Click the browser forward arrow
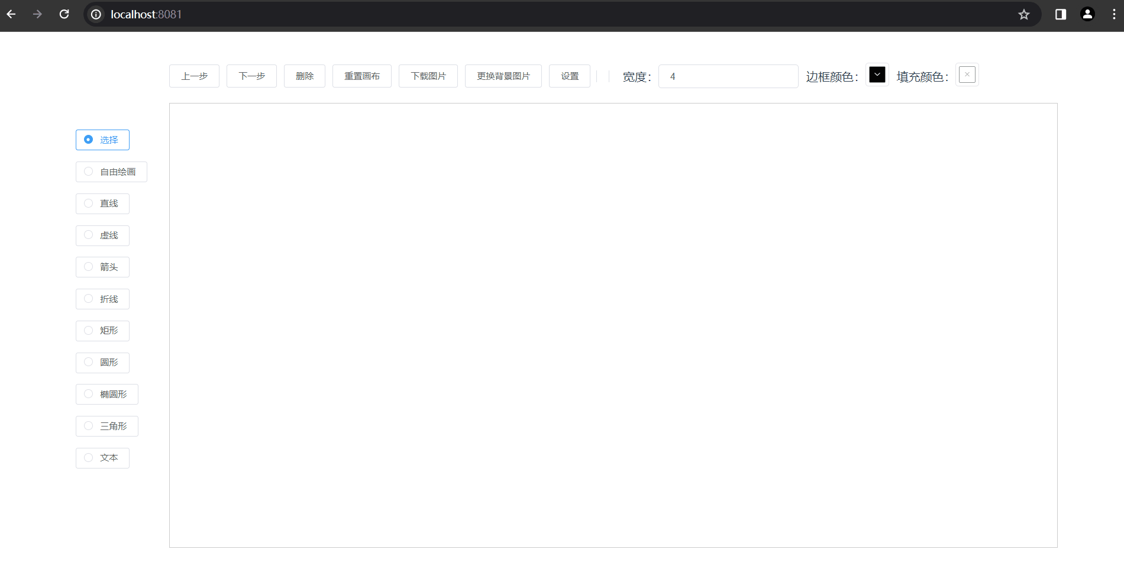 [38, 14]
